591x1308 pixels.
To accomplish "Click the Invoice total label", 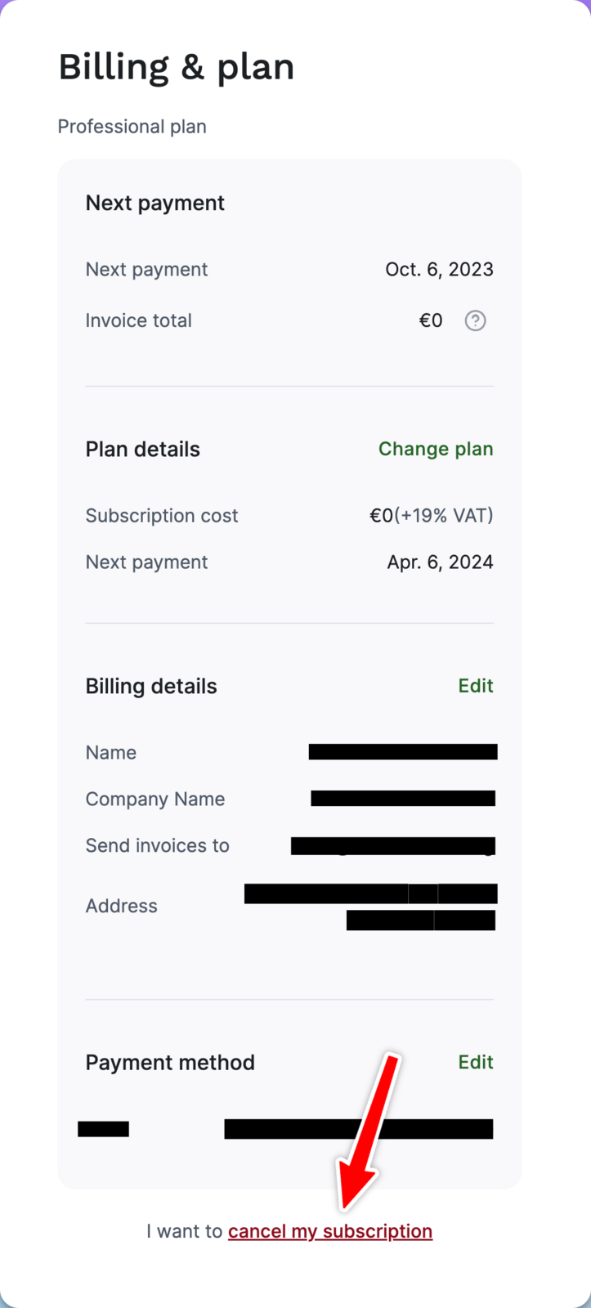I will click(x=138, y=320).
